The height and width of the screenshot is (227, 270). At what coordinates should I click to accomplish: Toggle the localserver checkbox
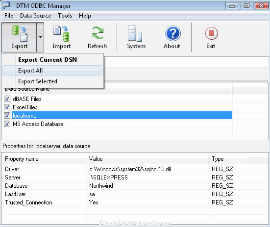7,115
